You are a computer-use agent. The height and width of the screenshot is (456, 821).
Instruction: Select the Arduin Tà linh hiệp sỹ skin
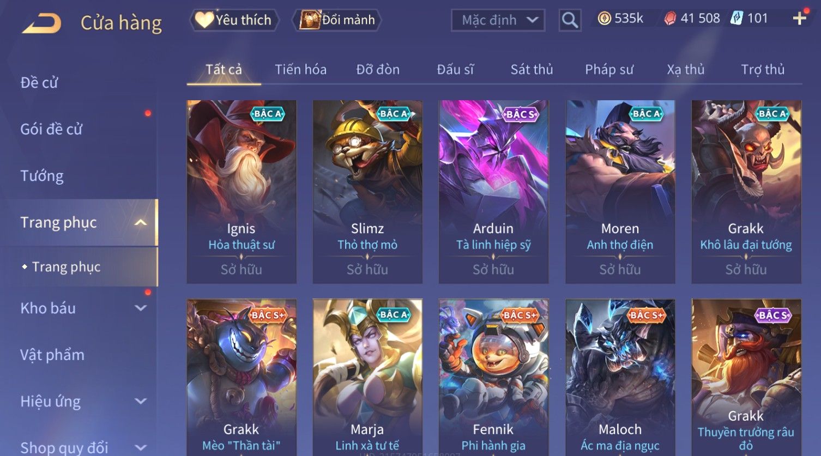[x=493, y=192]
